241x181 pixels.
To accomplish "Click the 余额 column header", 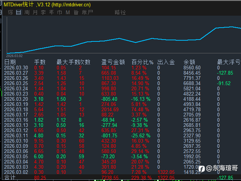I will click(189, 62).
